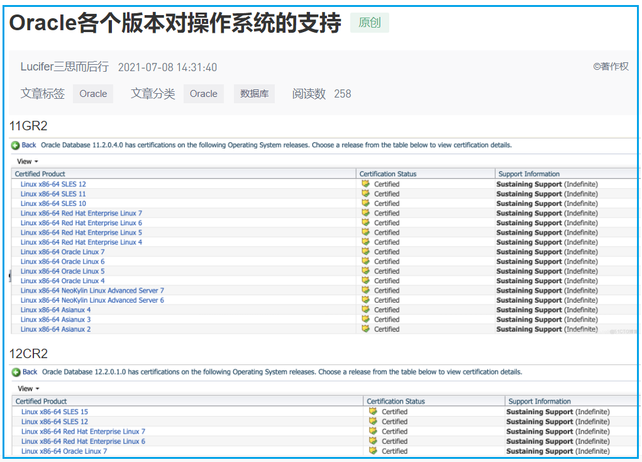Click the Back link in 11GR2 section
642x462 pixels.
29,145
